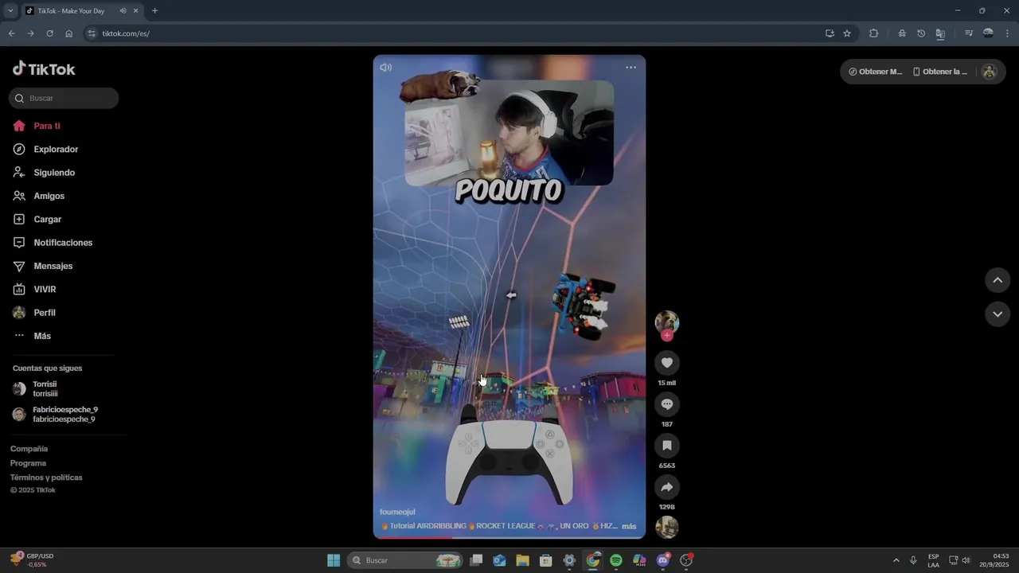
Task: Click the taskbar Buscar search box
Action: click(406, 560)
